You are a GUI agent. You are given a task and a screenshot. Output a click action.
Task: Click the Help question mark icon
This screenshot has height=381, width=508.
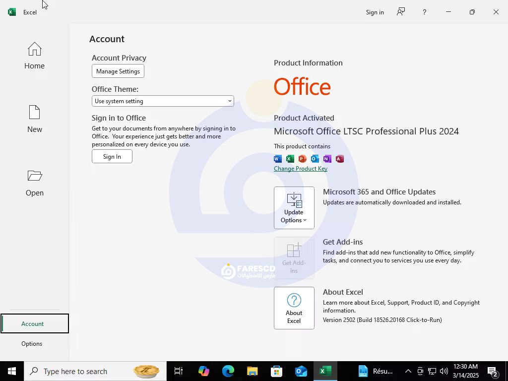[425, 12]
